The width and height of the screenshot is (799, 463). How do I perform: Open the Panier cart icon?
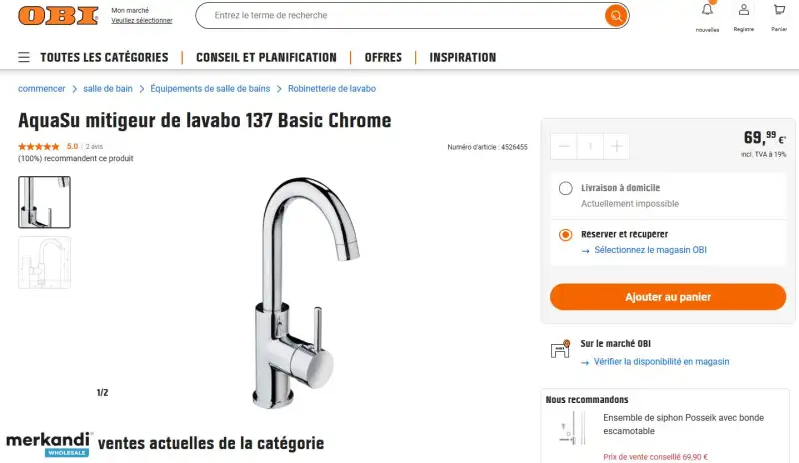tap(779, 10)
